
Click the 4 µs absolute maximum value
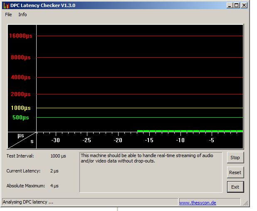pyautogui.click(x=54, y=186)
